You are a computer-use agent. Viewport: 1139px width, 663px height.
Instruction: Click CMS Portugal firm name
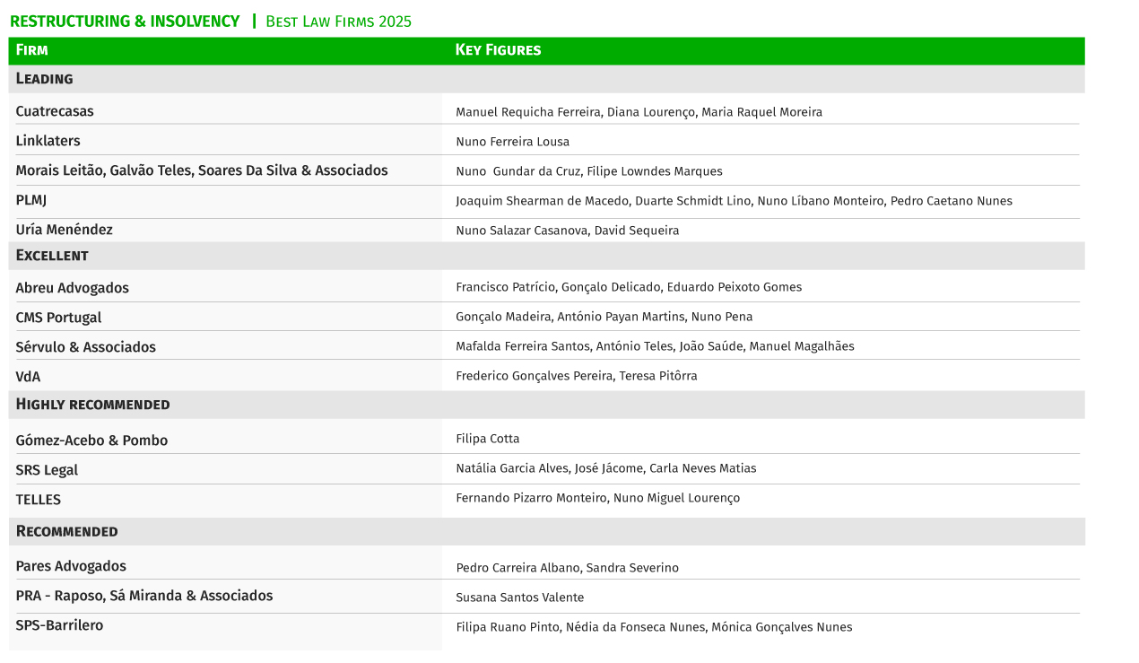pyautogui.click(x=58, y=318)
